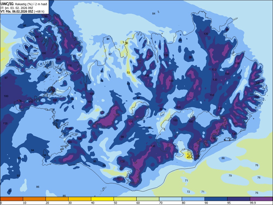
Task: Click the map value '87' in the northwest
Action: (110, 54)
